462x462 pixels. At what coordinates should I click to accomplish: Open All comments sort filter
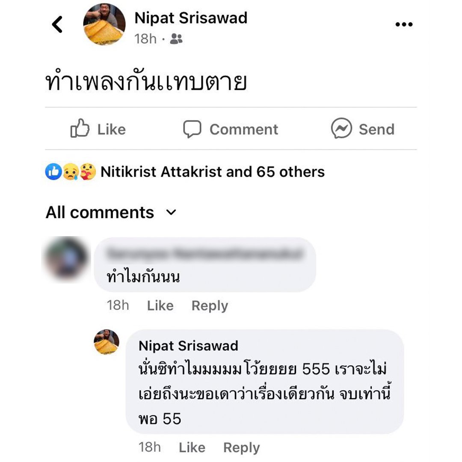coord(111,212)
